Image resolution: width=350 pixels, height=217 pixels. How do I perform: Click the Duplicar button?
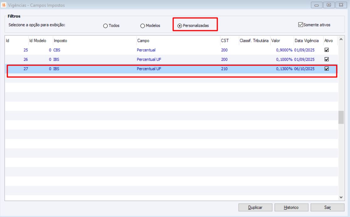coord(255,207)
